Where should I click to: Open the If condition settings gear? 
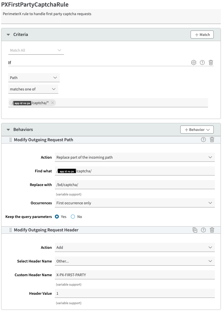194,62
